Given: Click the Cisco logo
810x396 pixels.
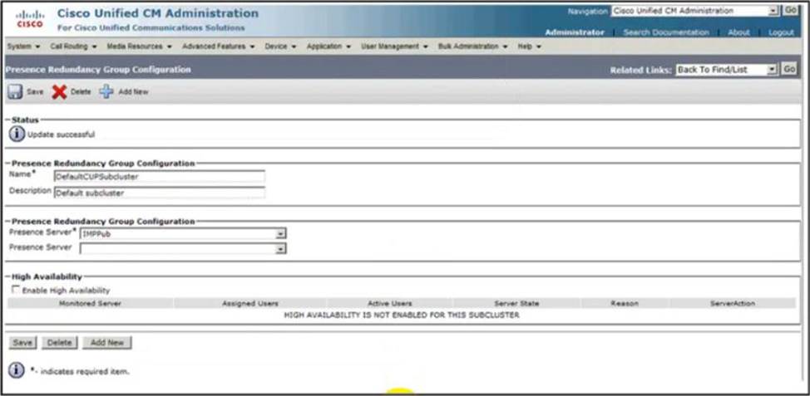Looking at the screenshot, I should pyautogui.click(x=30, y=19).
